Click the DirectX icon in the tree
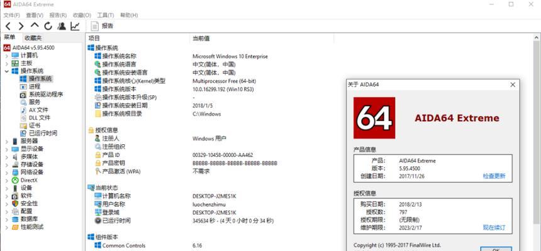Viewport: 541px width, 251px height. [x=15, y=180]
